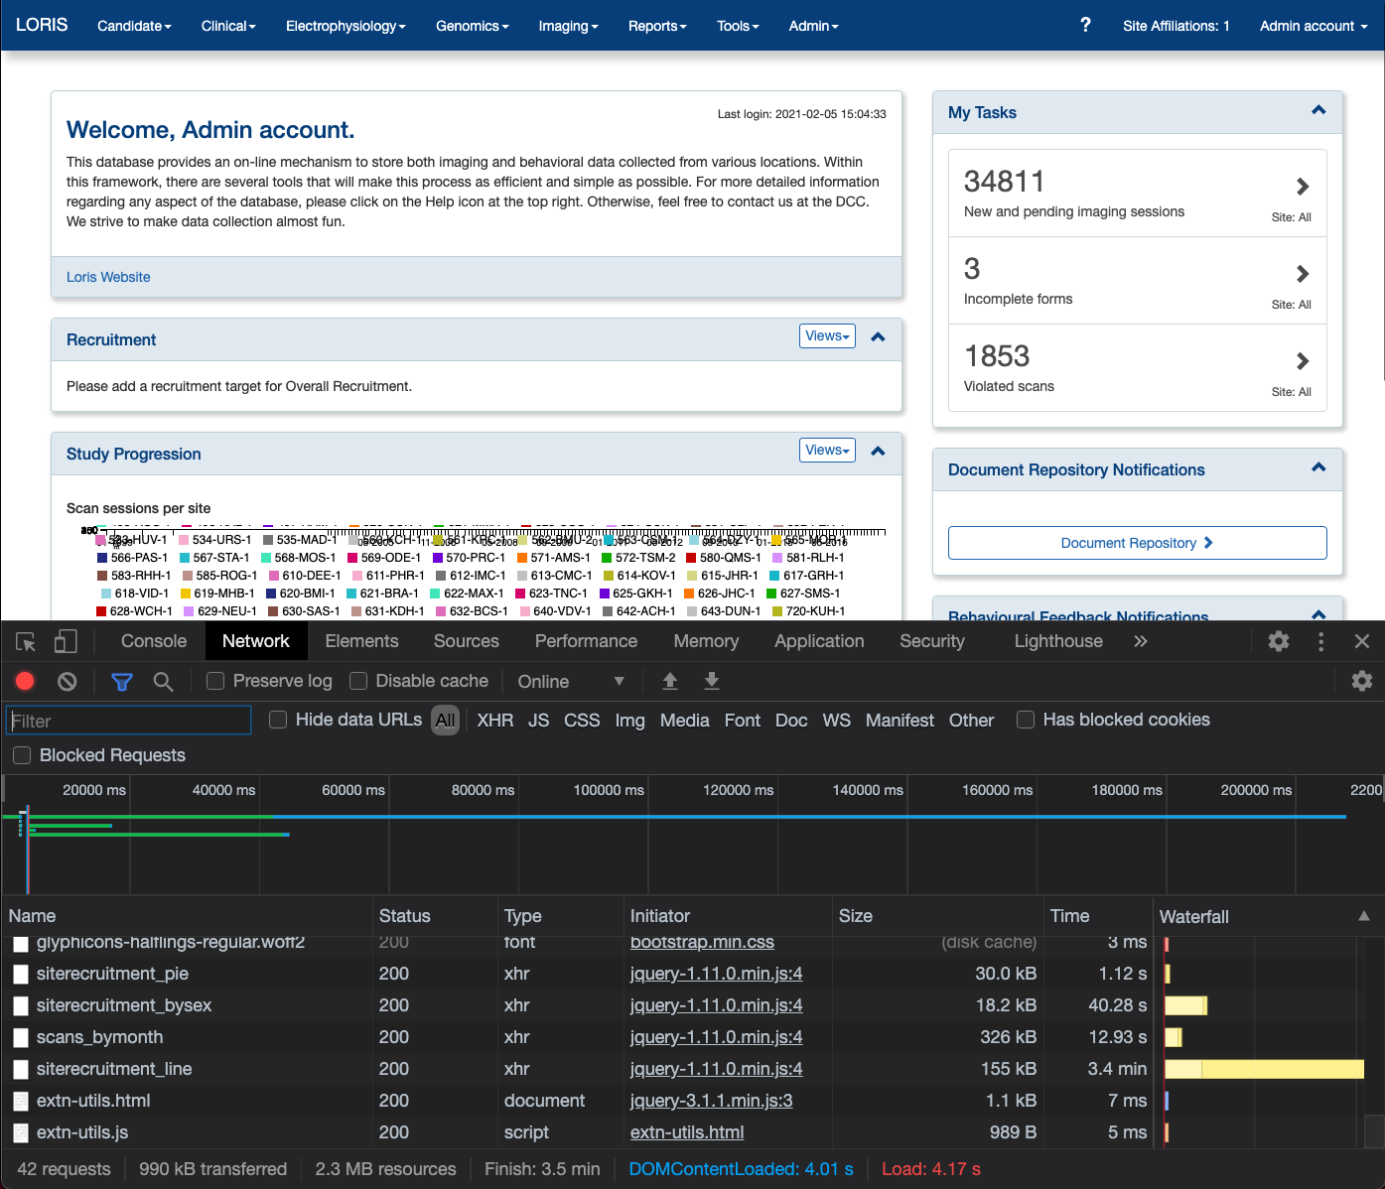Click Document Repository button
This screenshot has height=1189, width=1385.
coord(1138,543)
